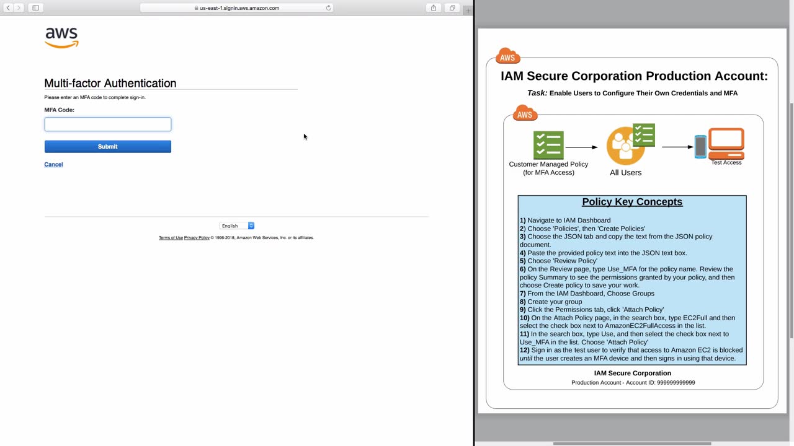Click step 9 about the Permissions tab
794x446 pixels.
pyautogui.click(x=592, y=310)
